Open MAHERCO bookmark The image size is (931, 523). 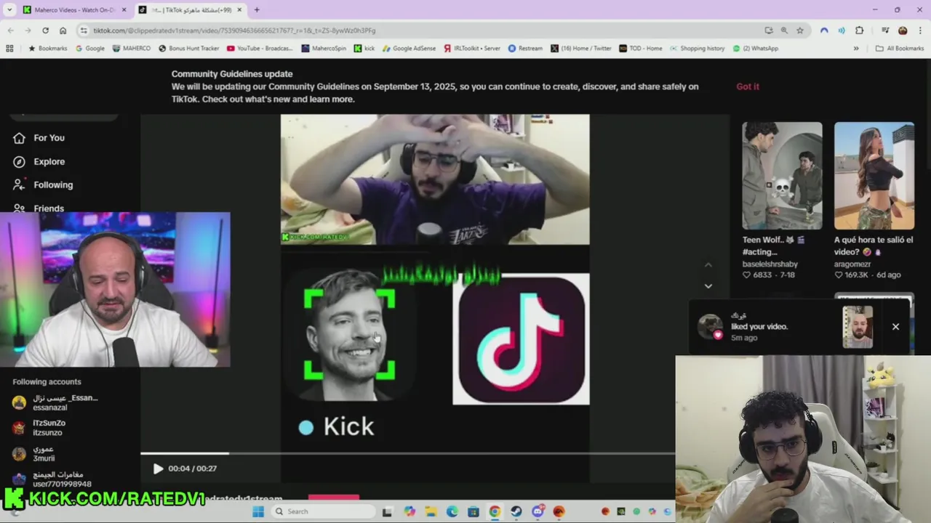coord(132,49)
